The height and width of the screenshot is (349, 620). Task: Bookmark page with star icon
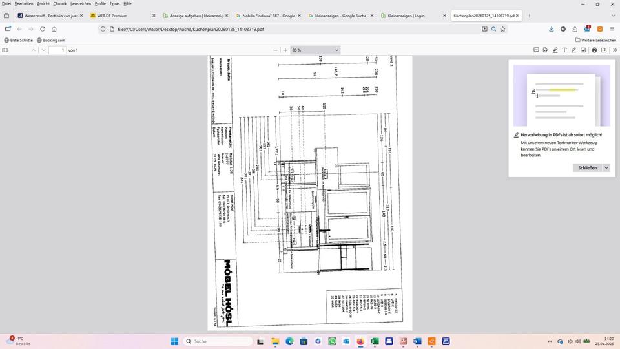click(502, 29)
